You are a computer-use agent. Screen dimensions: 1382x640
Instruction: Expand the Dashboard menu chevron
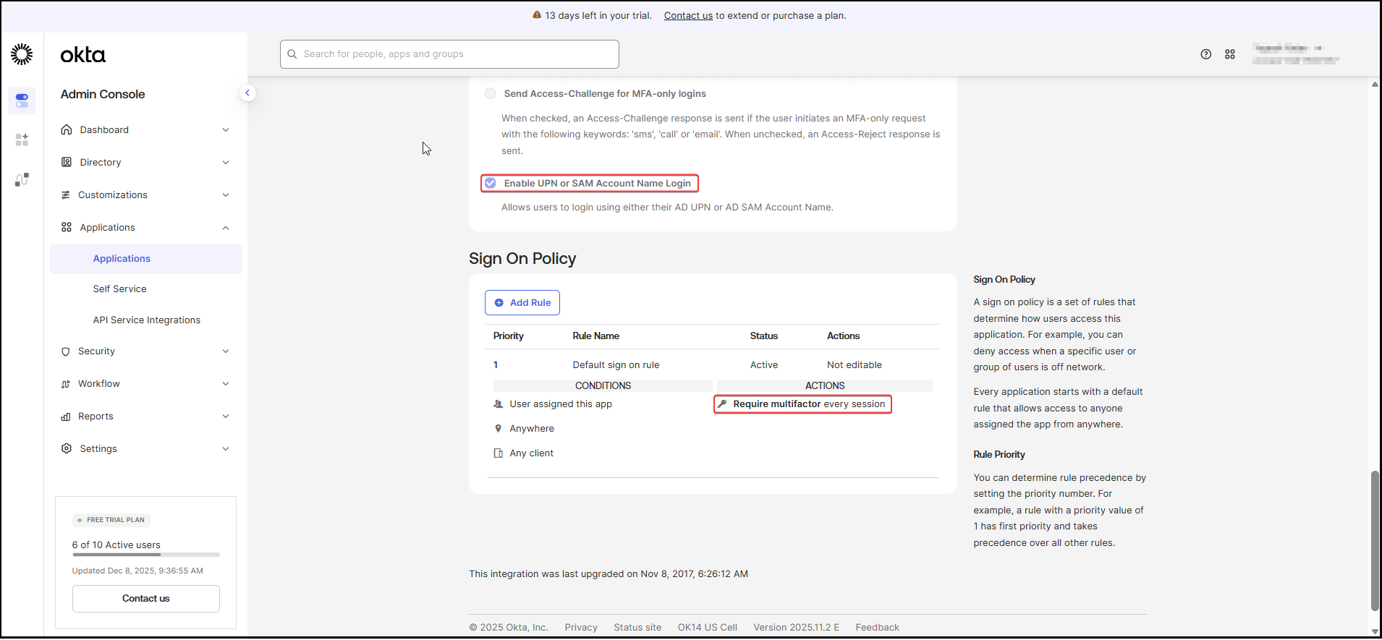[x=226, y=130]
